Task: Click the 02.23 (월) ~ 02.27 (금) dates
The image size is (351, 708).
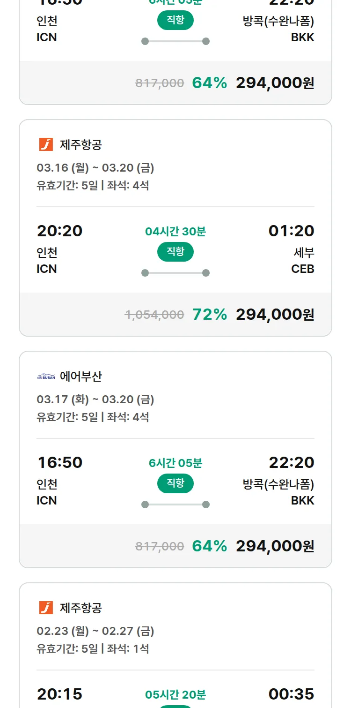Action: coord(95,631)
